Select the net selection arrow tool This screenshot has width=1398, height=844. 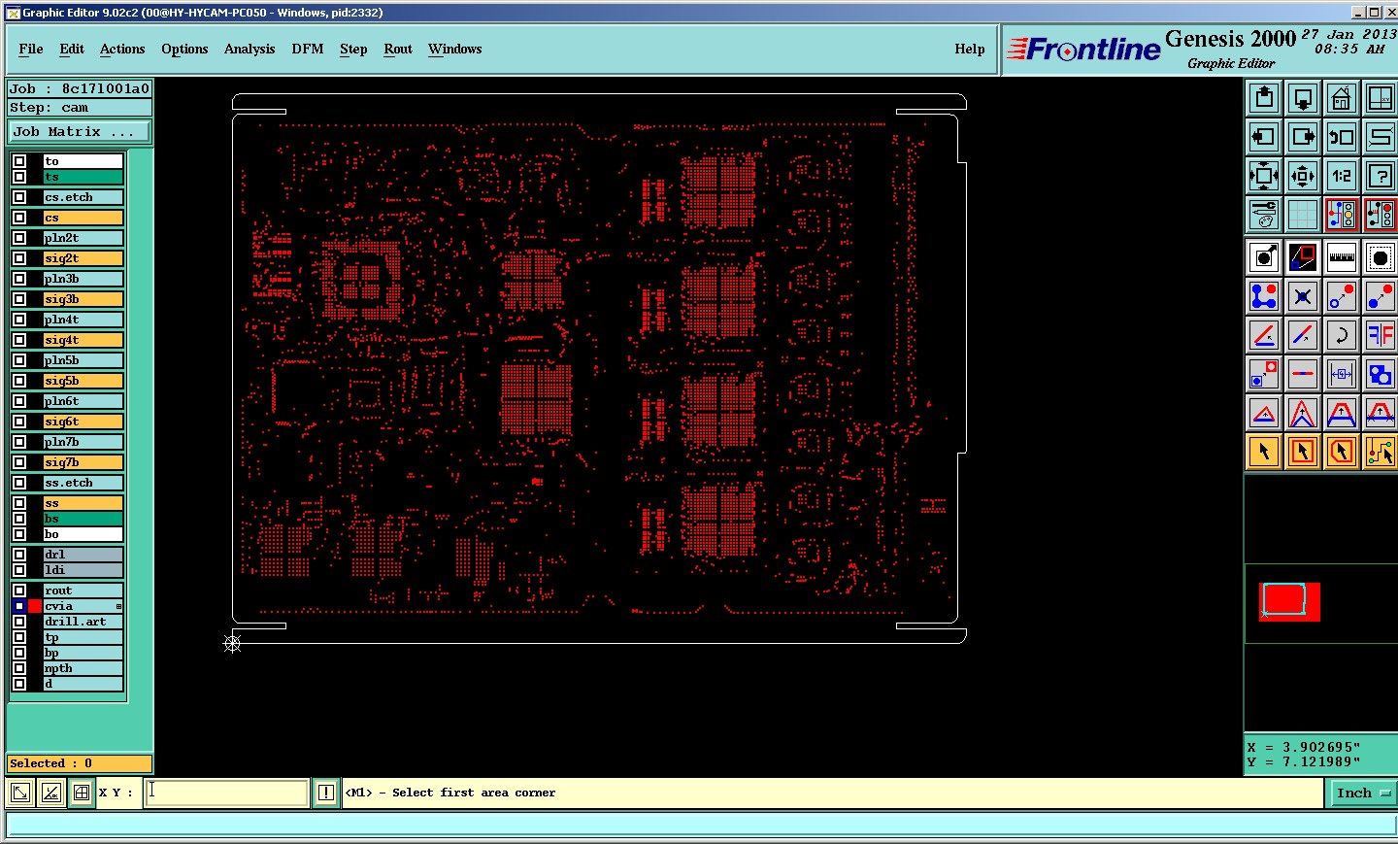1380,452
